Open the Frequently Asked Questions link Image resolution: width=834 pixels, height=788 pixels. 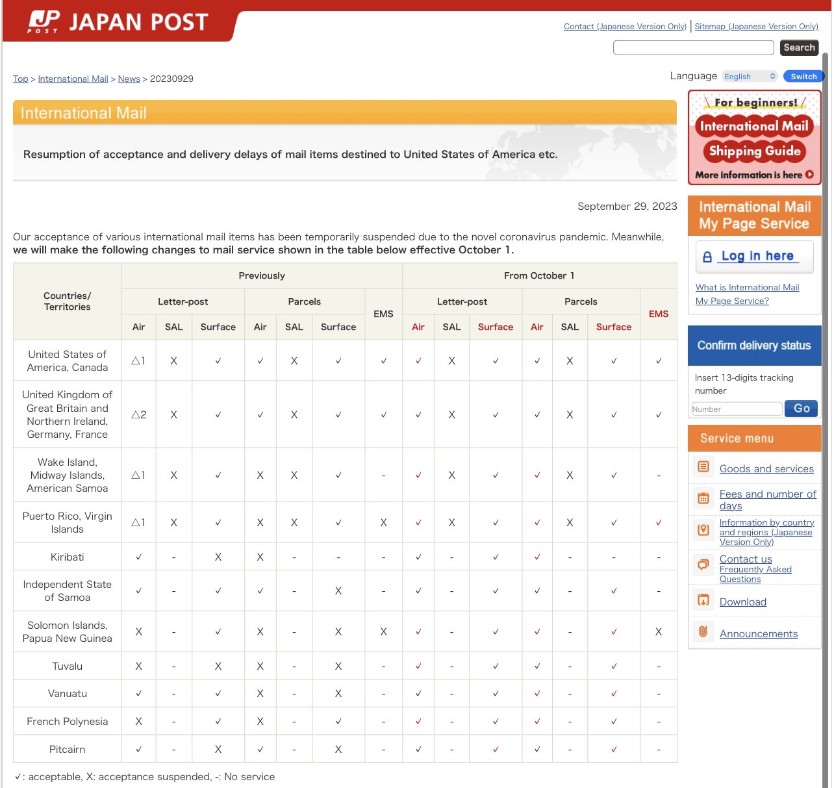point(755,574)
